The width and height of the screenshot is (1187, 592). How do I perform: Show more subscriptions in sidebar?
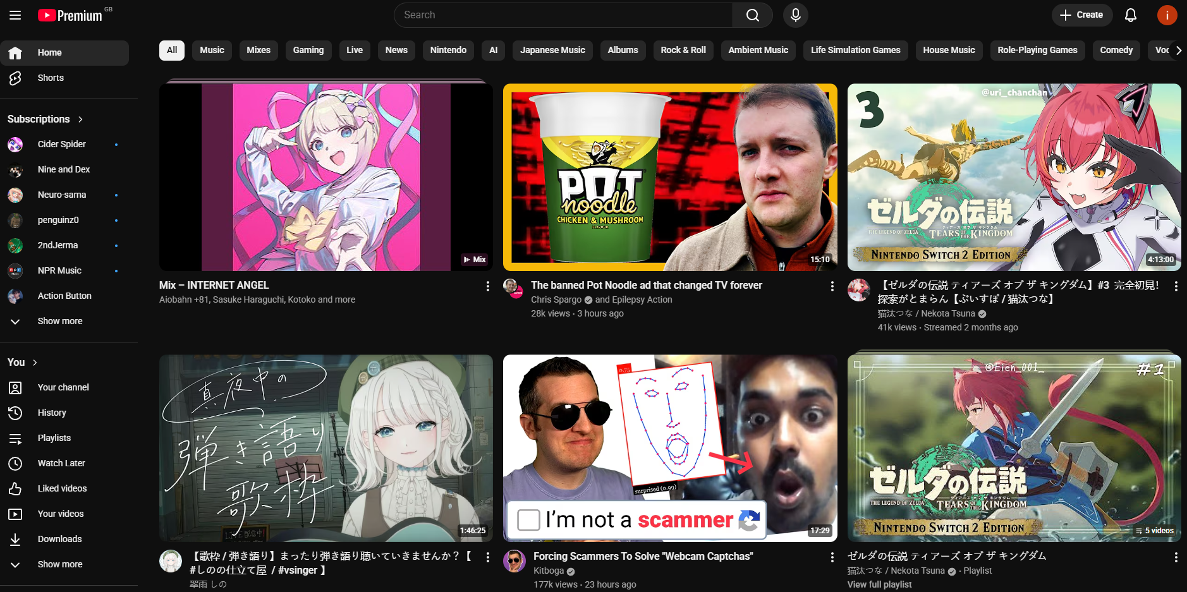click(64, 321)
